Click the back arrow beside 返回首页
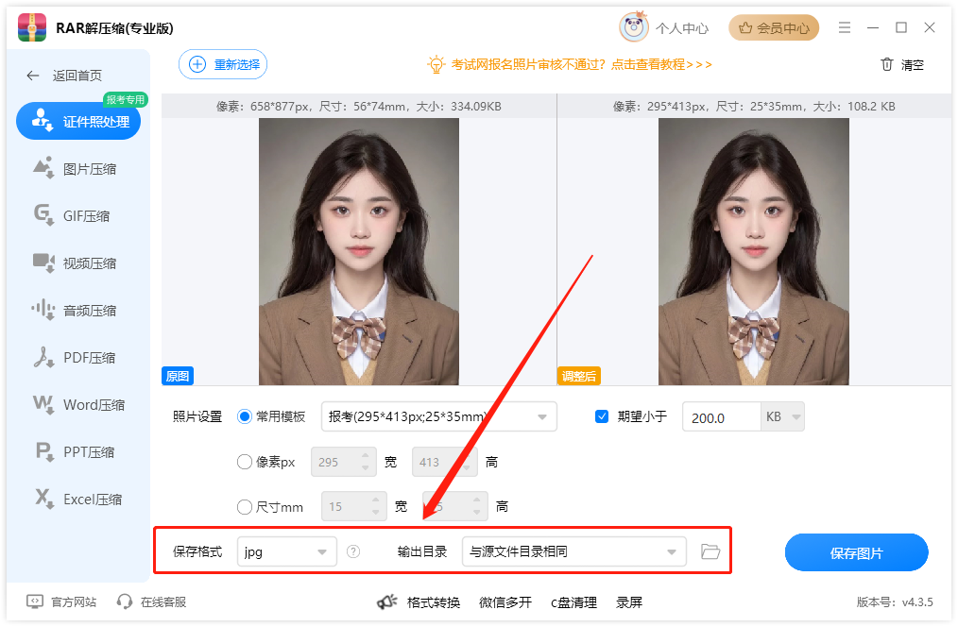Viewport: 958px width, 627px height. tap(33, 76)
